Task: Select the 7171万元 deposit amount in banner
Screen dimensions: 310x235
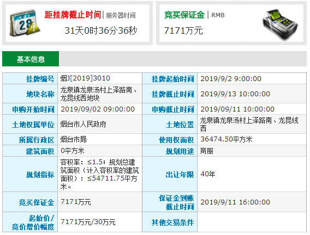Action: coord(183,30)
